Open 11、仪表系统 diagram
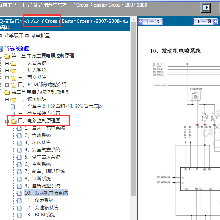This screenshot has width=220, height=220. [39, 200]
